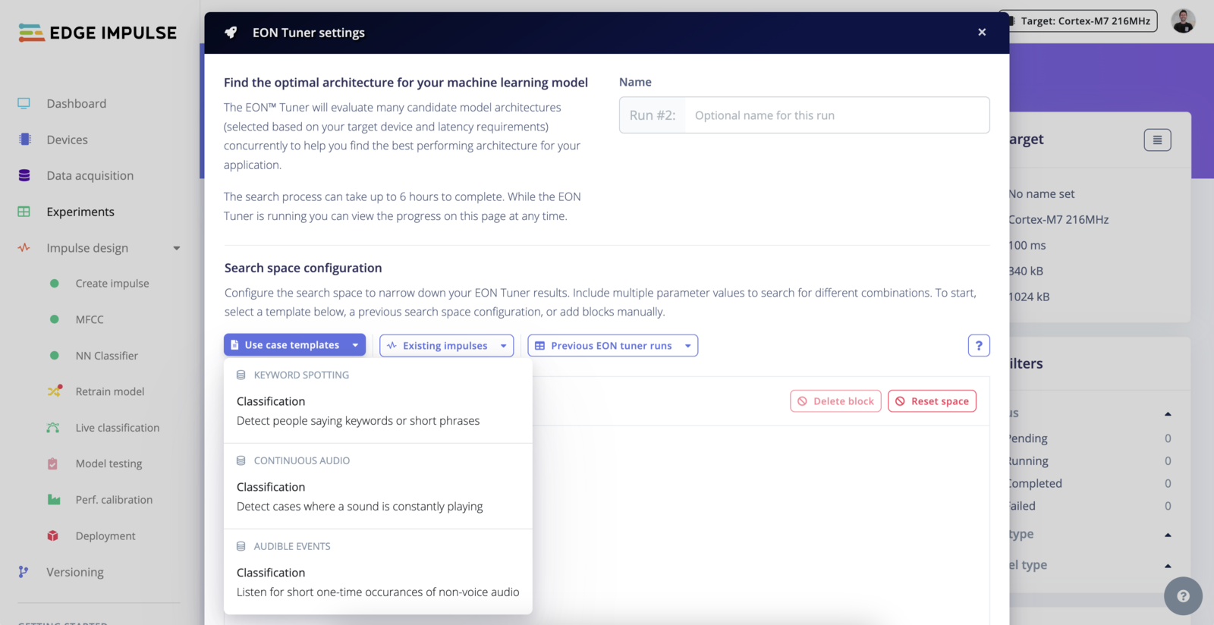The height and width of the screenshot is (625, 1214).
Task: Select Continuous Audio Classification template
Action: [x=378, y=496]
